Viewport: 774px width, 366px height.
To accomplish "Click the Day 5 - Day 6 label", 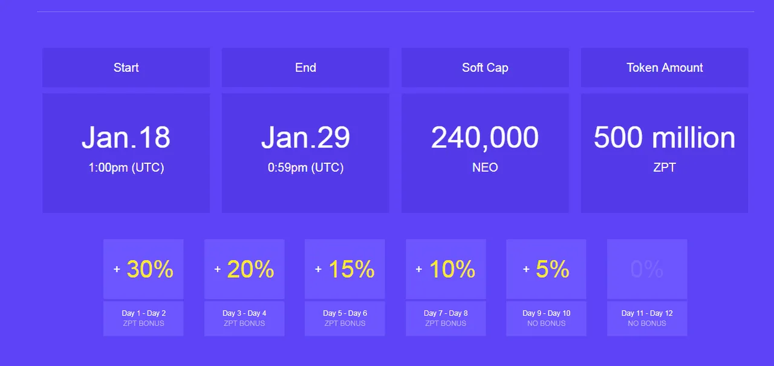I will pos(345,313).
